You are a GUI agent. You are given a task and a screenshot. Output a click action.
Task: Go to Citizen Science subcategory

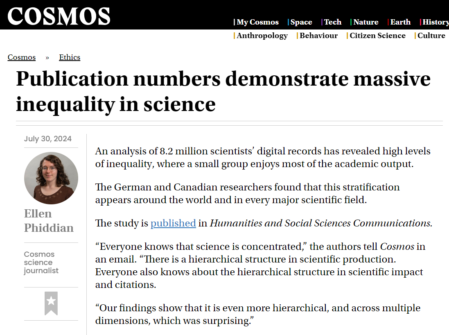[377, 36]
